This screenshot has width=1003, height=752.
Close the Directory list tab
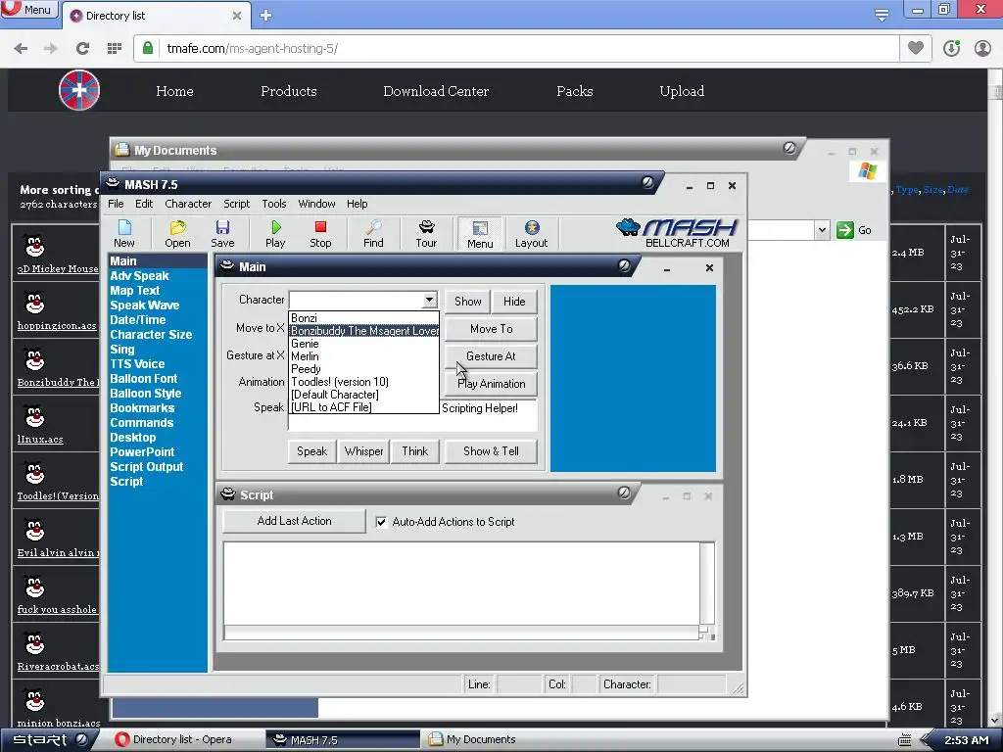(x=237, y=16)
